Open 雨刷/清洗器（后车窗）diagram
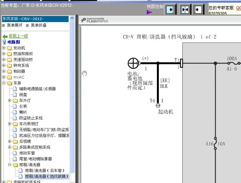This screenshot has height=183, width=241. tap(45, 171)
